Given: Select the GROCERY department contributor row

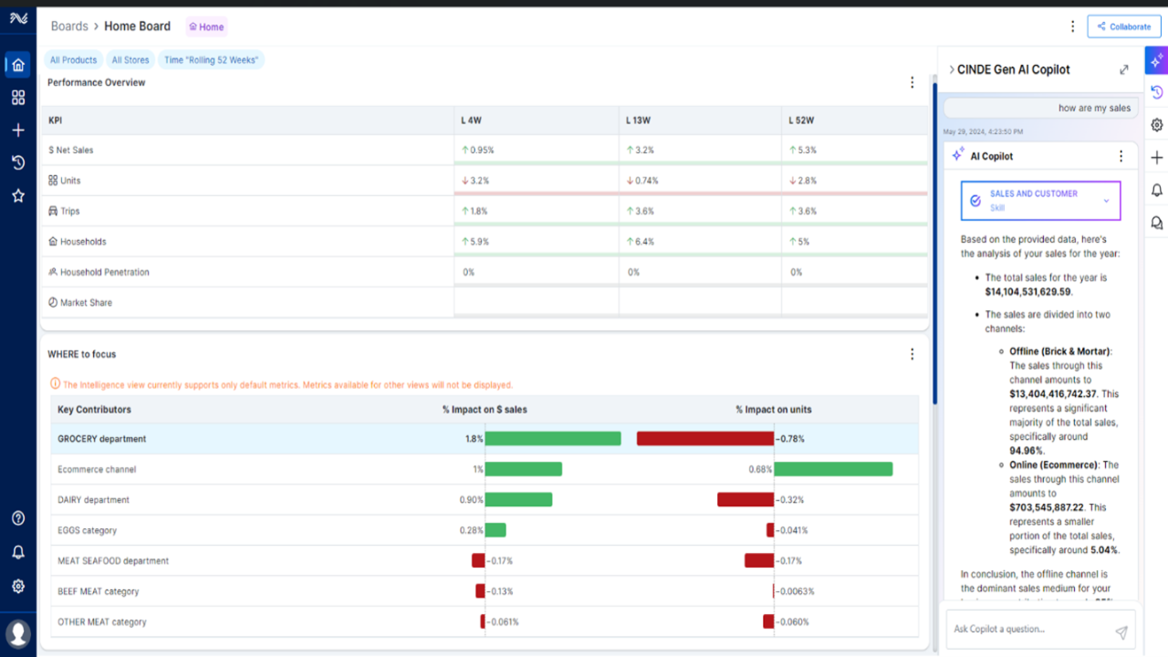Looking at the screenshot, I should point(485,439).
